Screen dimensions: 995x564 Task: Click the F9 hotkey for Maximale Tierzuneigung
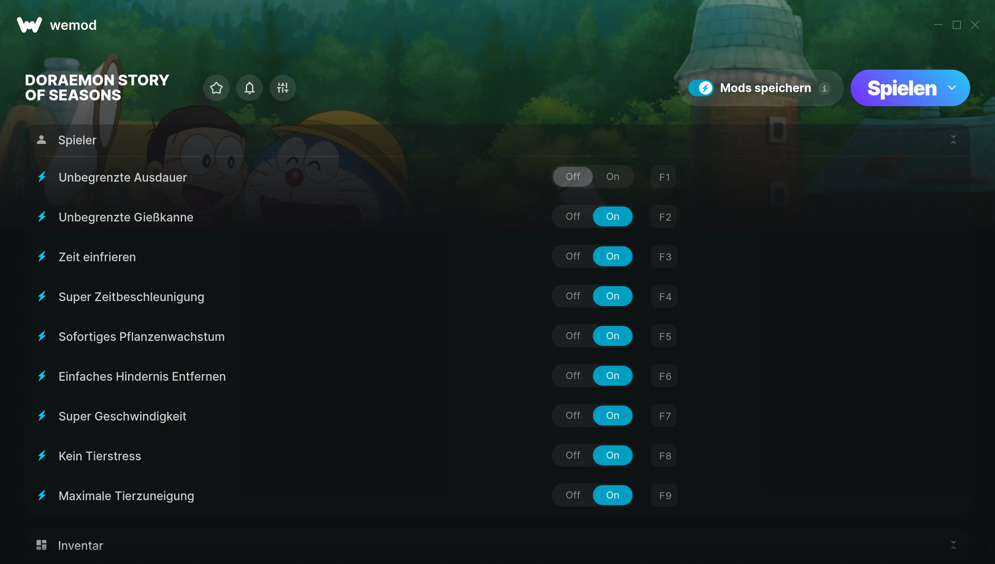[x=664, y=496]
